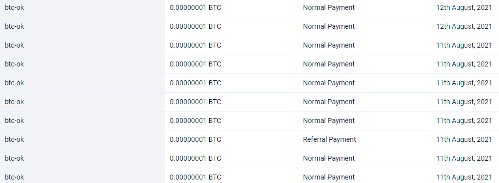Click the topmost 0.00000001 BTC amount
499x183 pixels.
coord(195,7)
